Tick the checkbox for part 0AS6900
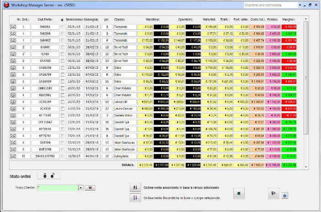The image size is (321, 212). click(x=62, y=81)
